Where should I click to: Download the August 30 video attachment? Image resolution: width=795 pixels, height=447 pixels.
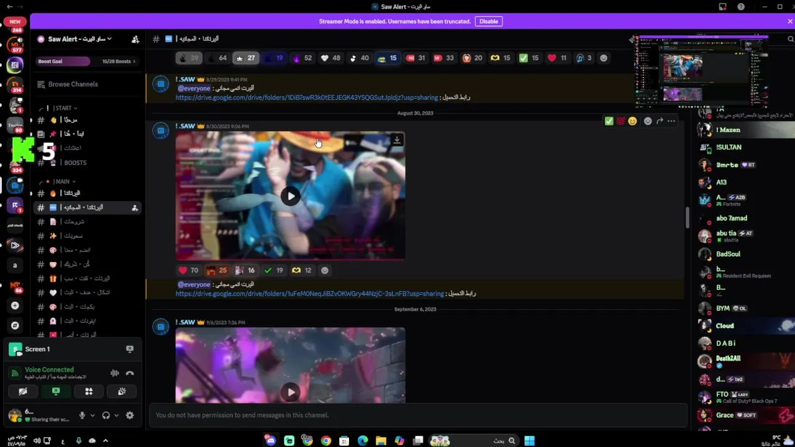pyautogui.click(x=397, y=140)
